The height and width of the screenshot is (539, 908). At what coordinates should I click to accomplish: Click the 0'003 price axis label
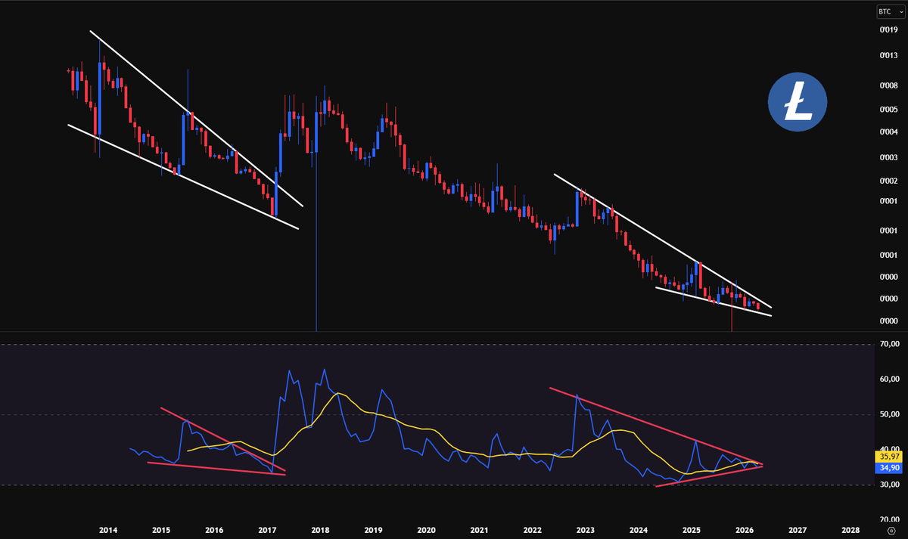(888, 157)
